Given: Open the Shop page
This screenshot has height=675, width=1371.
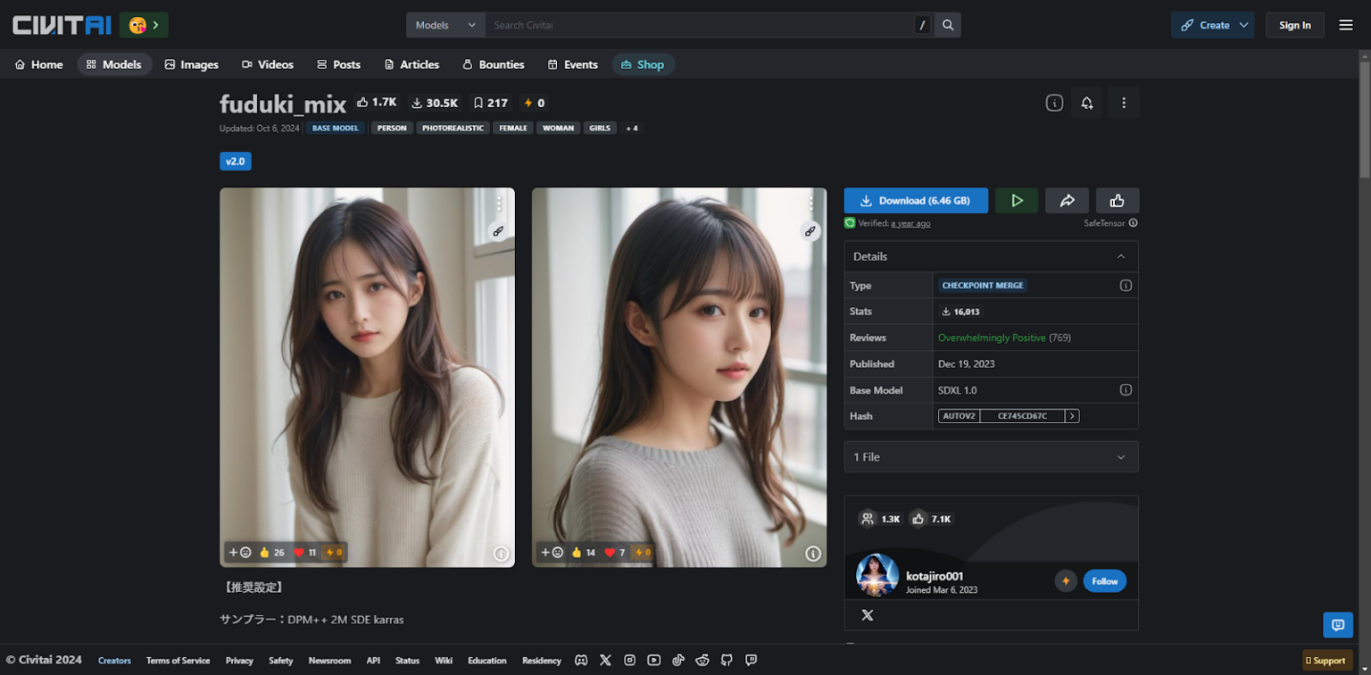Looking at the screenshot, I should coord(643,64).
